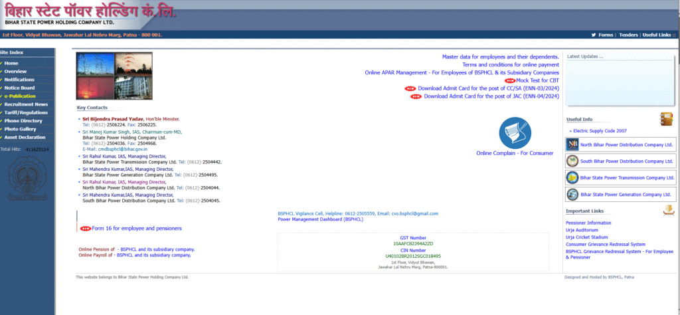Open Electric Supply Code 2007 link
Image resolution: width=680 pixels, height=315 pixels.
click(600, 131)
